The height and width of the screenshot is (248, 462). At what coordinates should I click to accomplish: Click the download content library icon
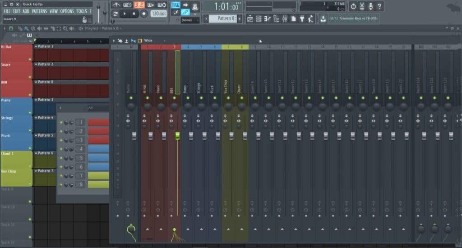323,19
